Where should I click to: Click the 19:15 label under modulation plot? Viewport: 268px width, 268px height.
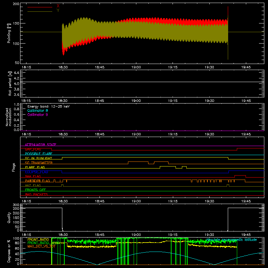click(x=173, y=134)
